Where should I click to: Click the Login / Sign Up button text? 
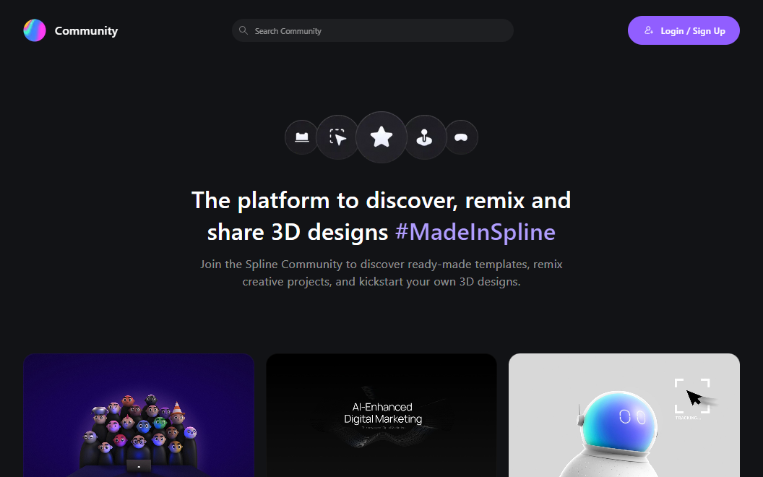(692, 31)
